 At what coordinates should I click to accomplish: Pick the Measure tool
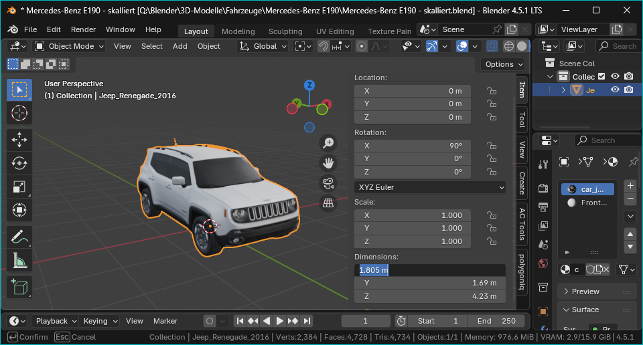[x=19, y=261]
